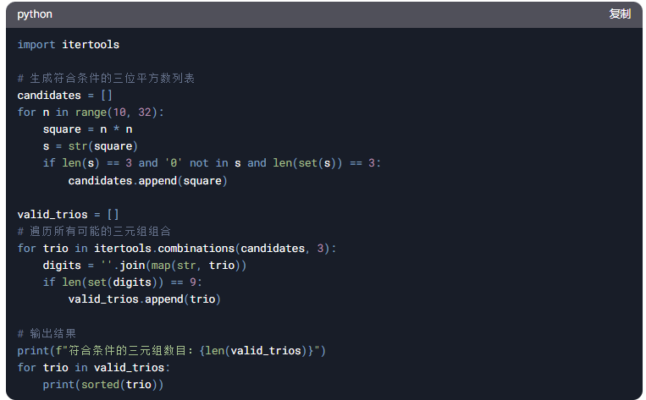Click the 'if len(s) == 3 and' condition line
Image resolution: width=646 pixels, height=400 pixels.
[x=212, y=163]
